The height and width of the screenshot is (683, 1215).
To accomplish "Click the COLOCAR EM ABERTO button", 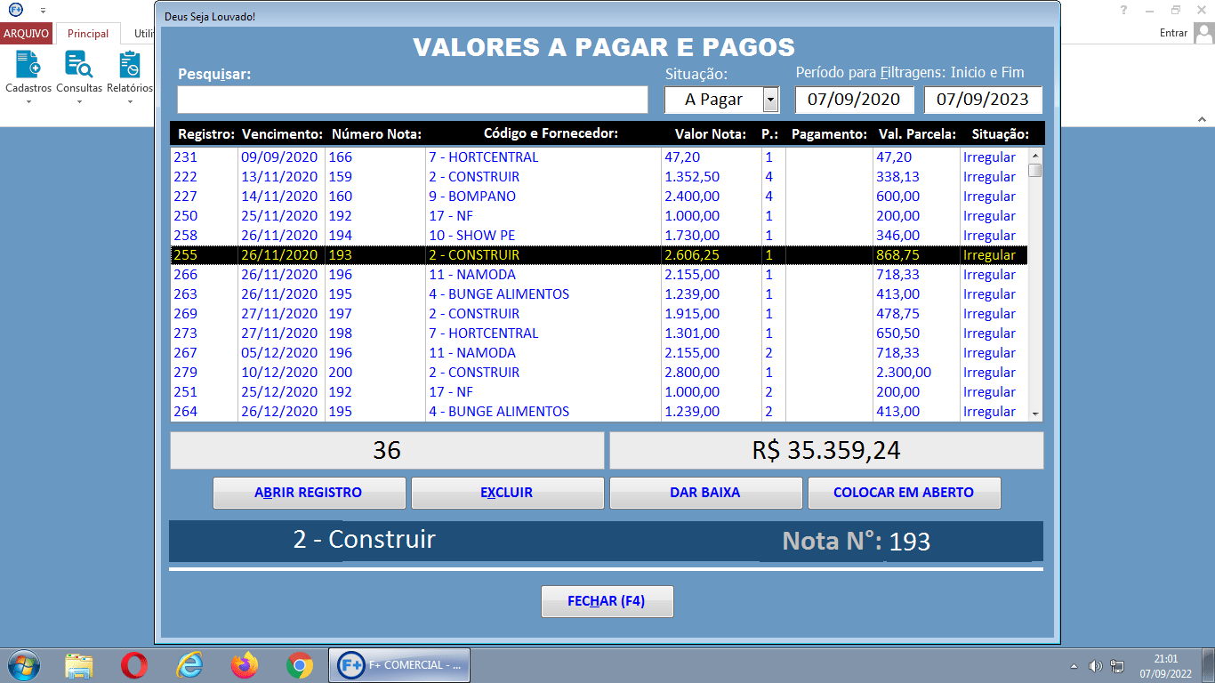I will 904,492.
